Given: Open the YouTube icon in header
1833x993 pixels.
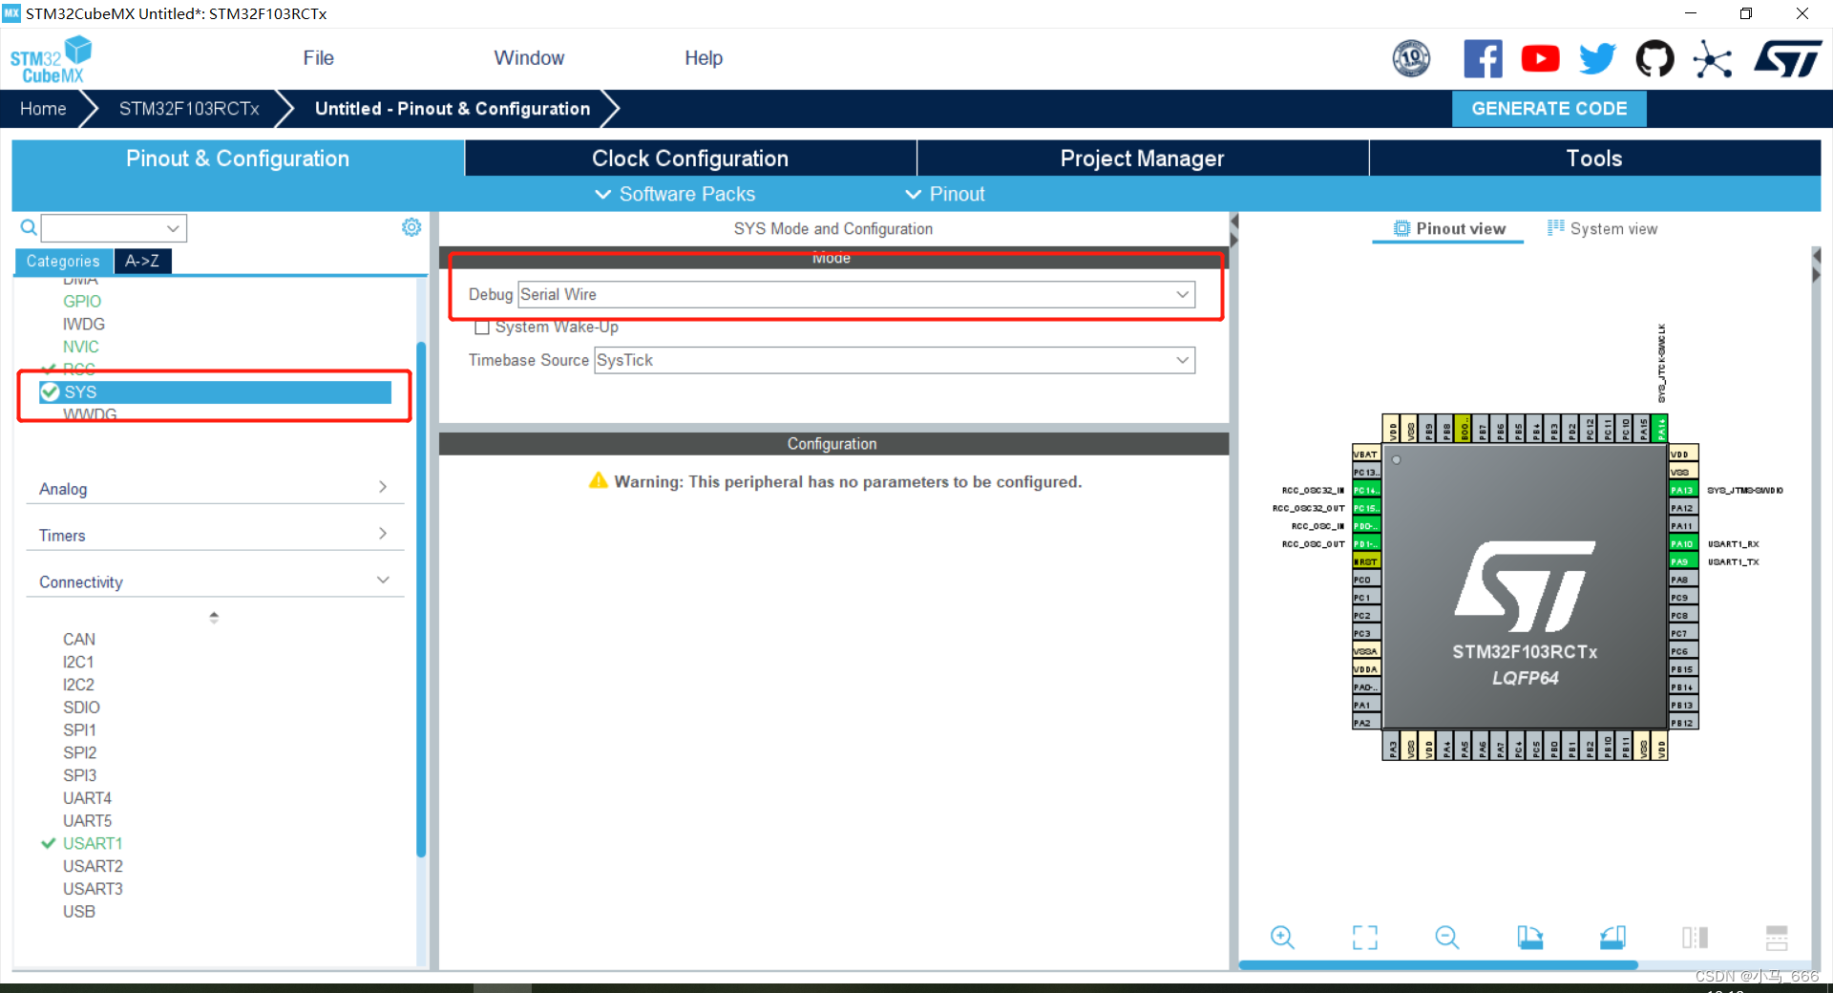Looking at the screenshot, I should click(1540, 59).
